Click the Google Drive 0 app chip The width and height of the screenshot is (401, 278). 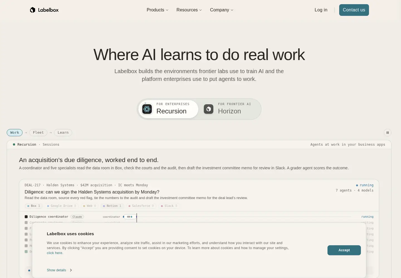click(x=62, y=206)
